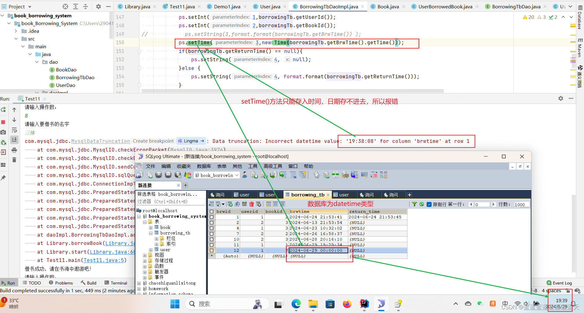Click Windows Start button on taskbar

tap(175, 304)
